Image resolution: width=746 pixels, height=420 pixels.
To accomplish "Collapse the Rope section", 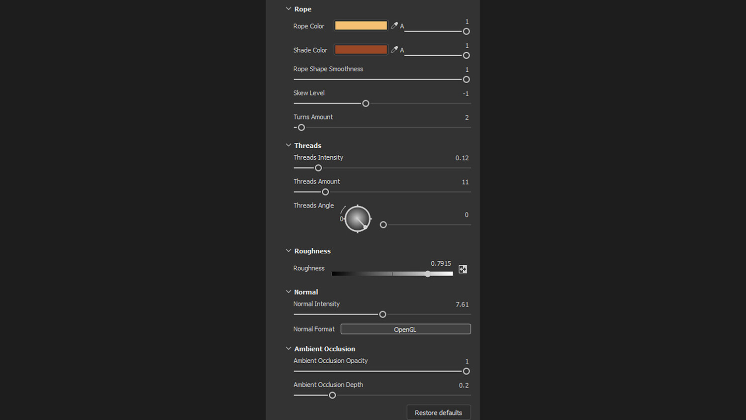I will 288,9.
